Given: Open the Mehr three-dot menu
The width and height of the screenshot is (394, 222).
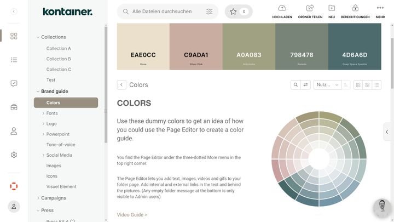Looking at the screenshot, I should 380,12.
